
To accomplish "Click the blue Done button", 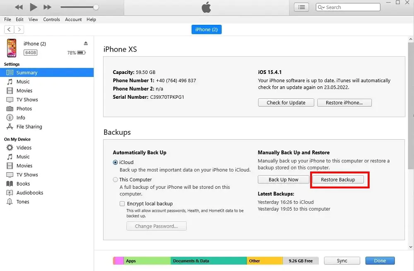I will [x=380, y=261].
